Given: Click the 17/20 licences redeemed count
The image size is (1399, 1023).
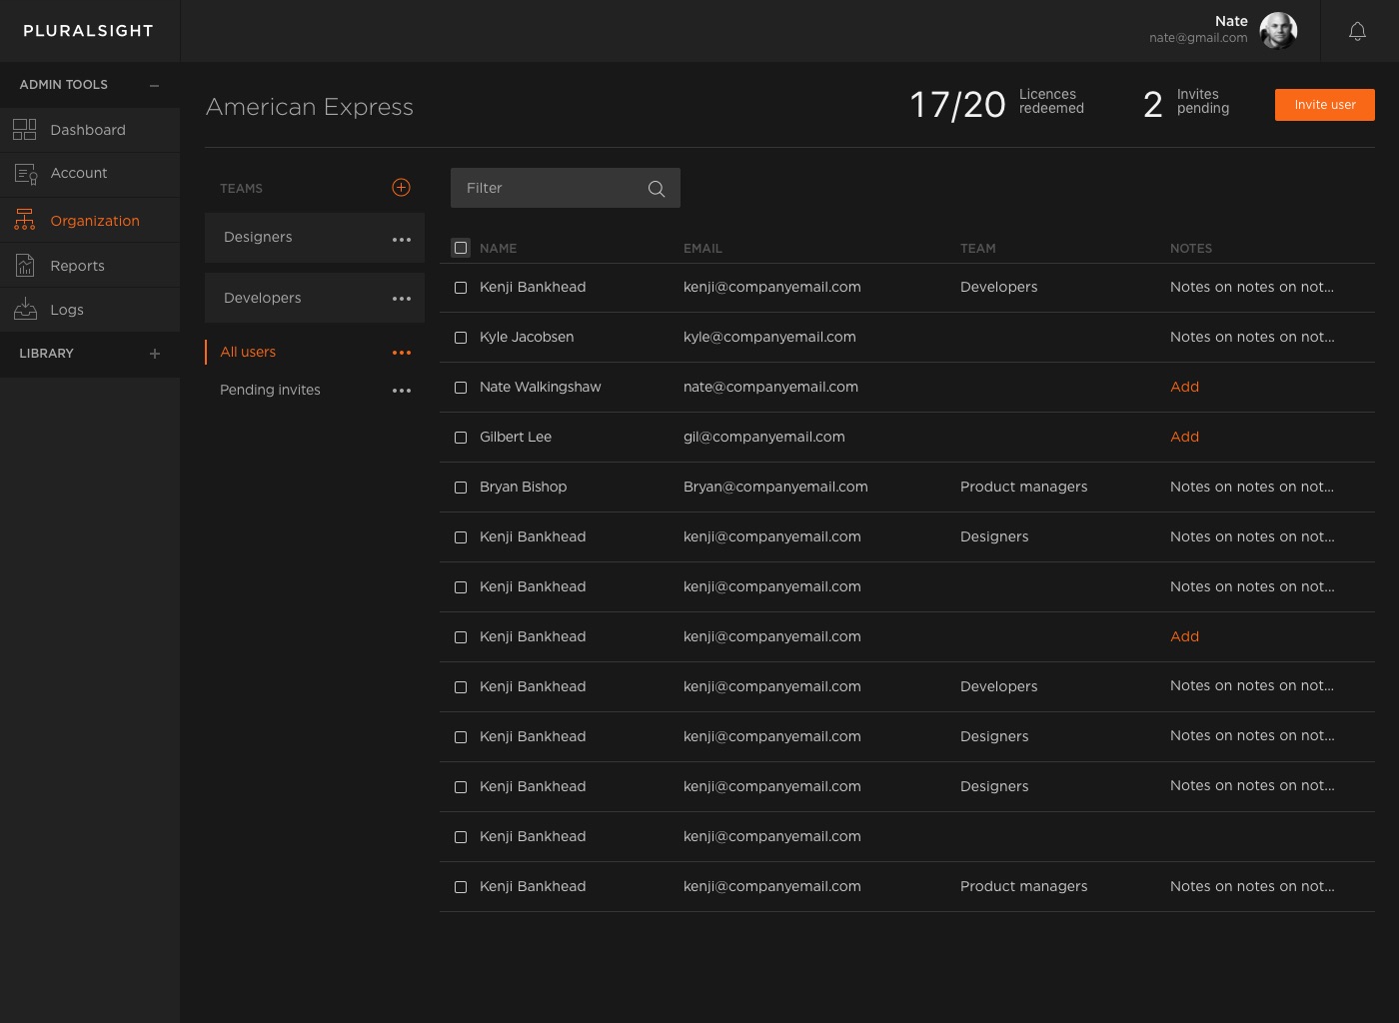Looking at the screenshot, I should [957, 105].
